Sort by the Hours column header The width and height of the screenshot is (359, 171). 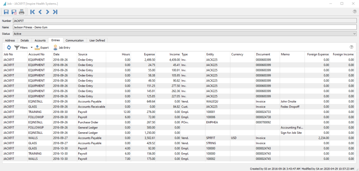tap(118, 54)
